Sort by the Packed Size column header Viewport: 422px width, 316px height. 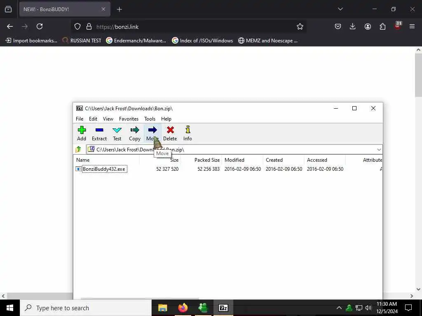coord(201,160)
